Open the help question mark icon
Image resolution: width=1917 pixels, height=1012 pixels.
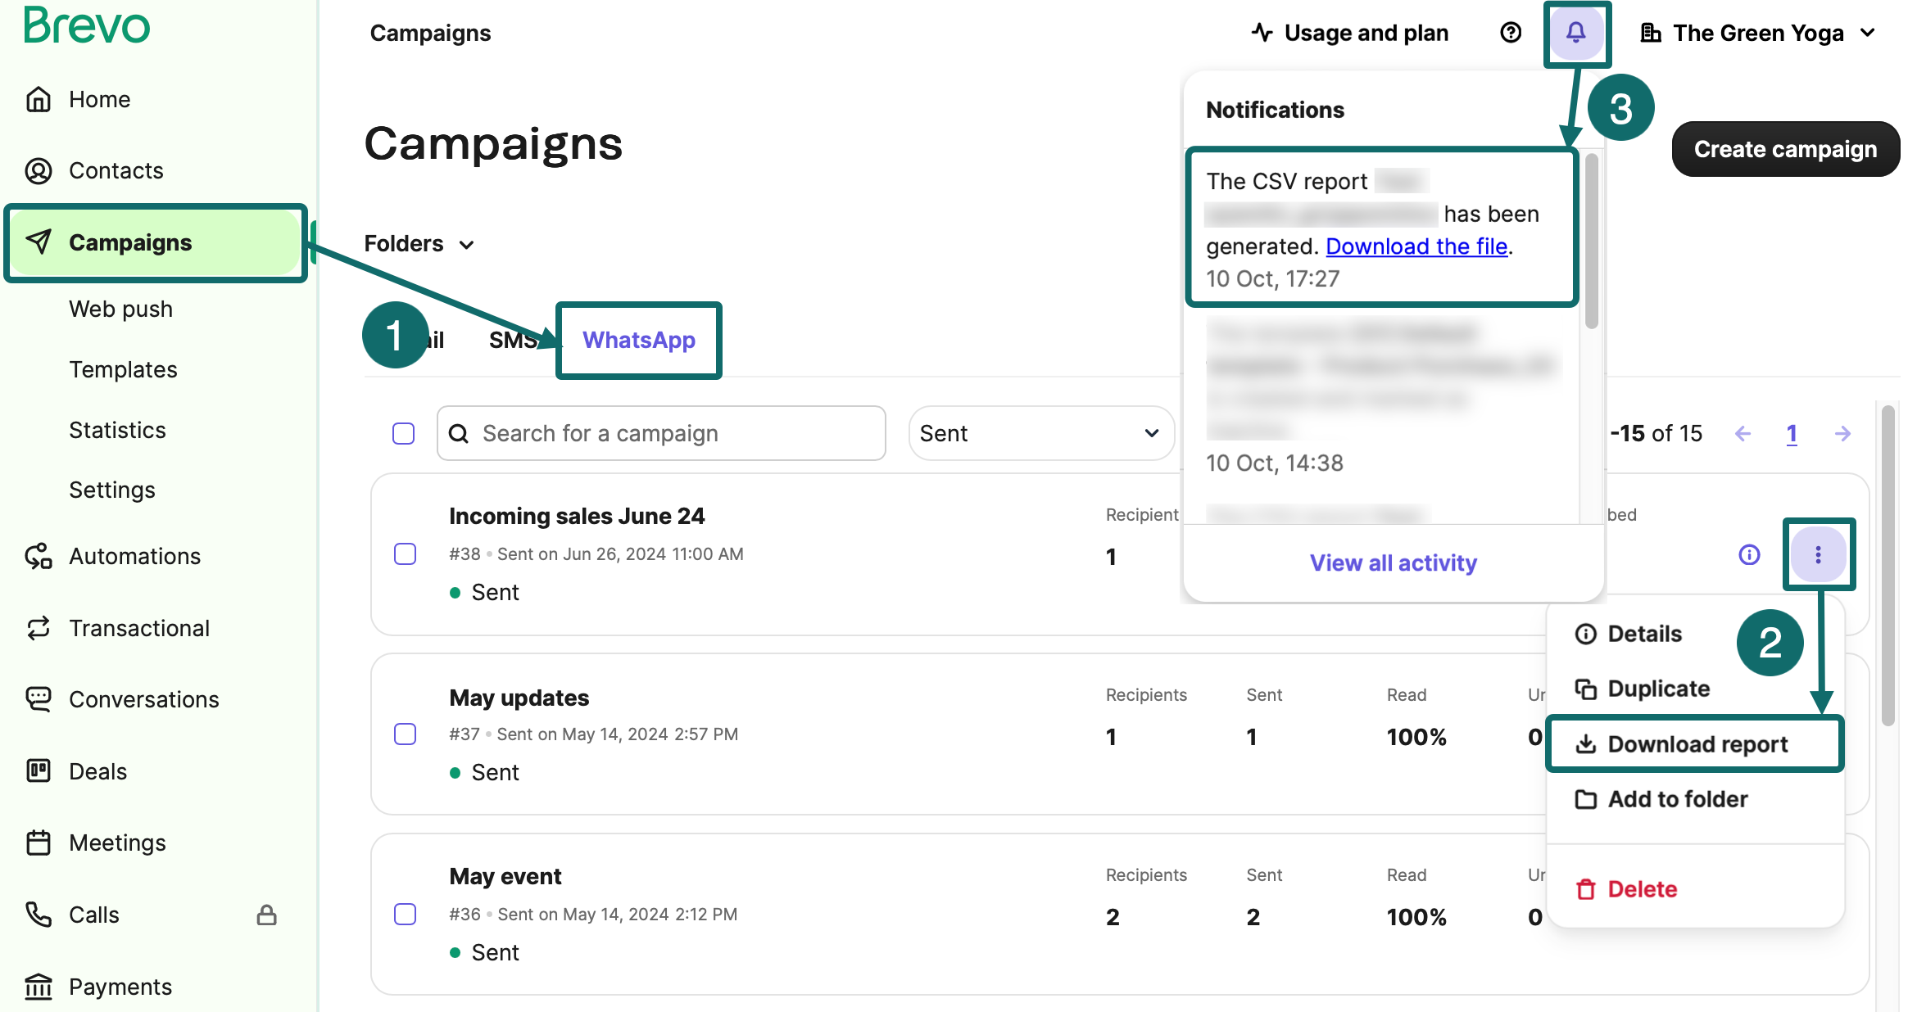1511,33
